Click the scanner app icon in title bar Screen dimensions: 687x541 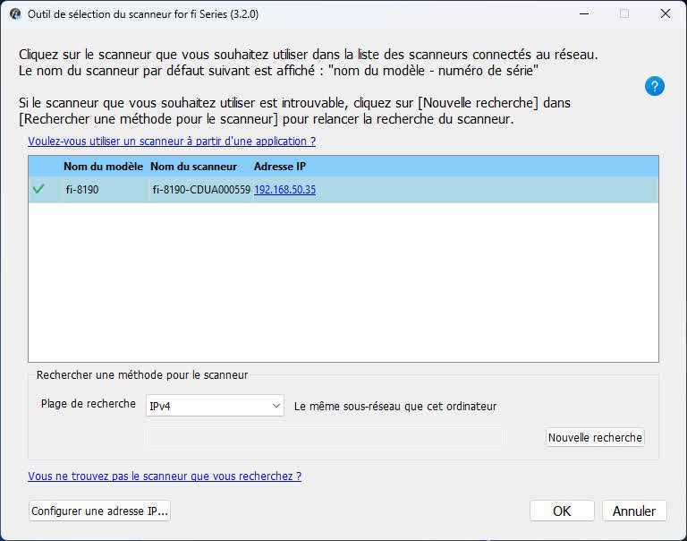click(15, 14)
